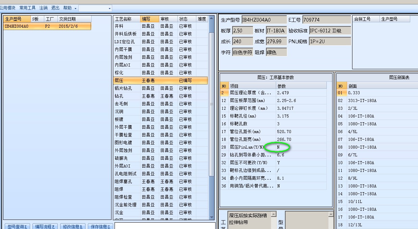Screen dimensions: 418x229
Task: Select the 棕化 process row
Action: 161,73
